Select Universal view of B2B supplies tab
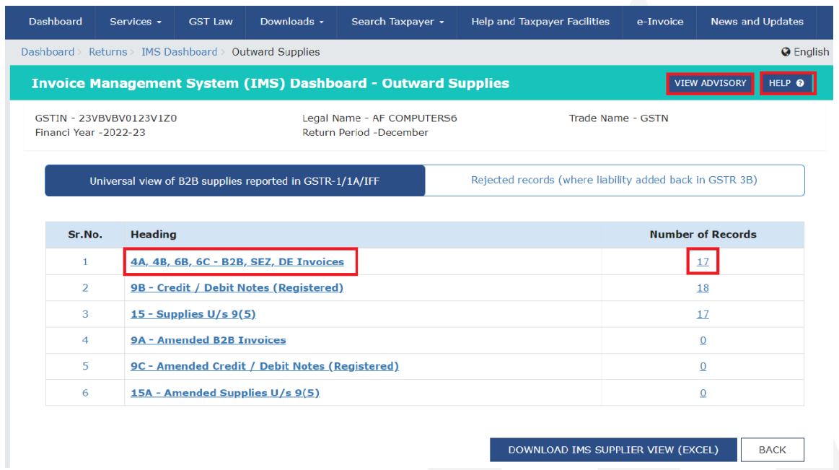839x470 pixels. pos(235,181)
